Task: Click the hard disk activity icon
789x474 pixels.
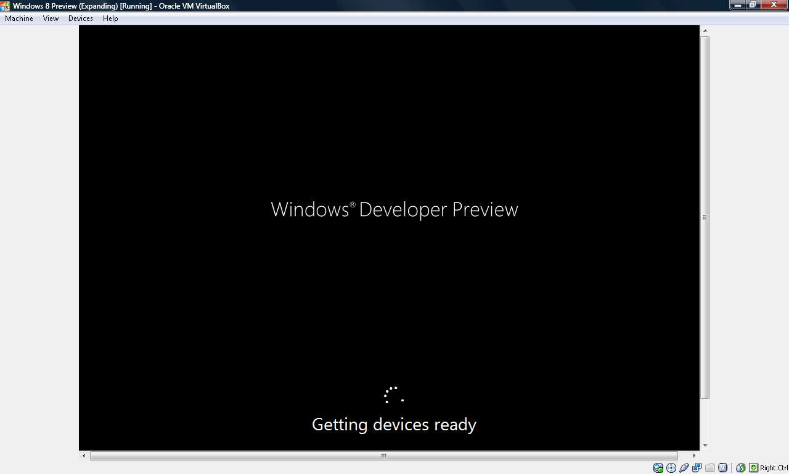Action: point(658,468)
